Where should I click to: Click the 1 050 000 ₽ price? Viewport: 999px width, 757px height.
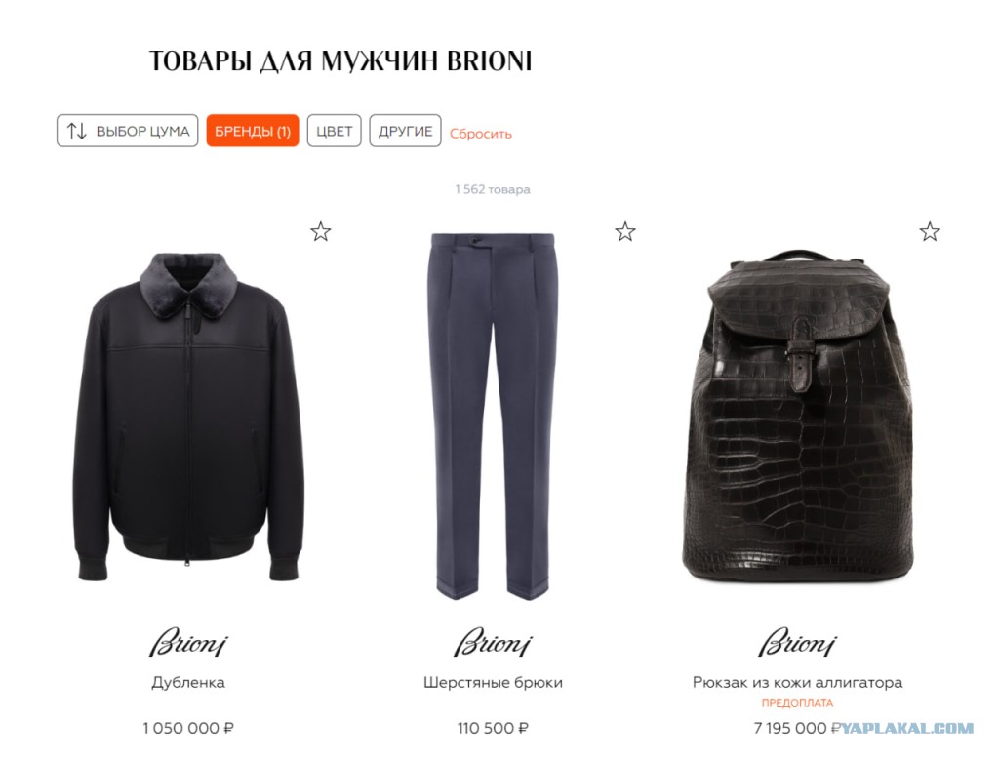pyautogui.click(x=188, y=728)
